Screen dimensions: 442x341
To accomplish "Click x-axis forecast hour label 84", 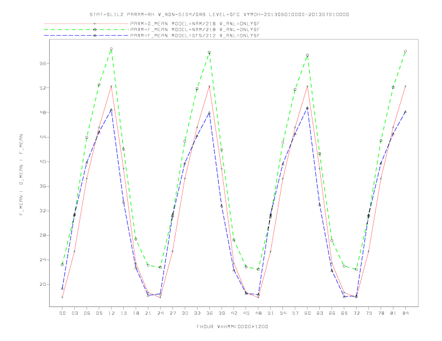I will click(406, 313).
